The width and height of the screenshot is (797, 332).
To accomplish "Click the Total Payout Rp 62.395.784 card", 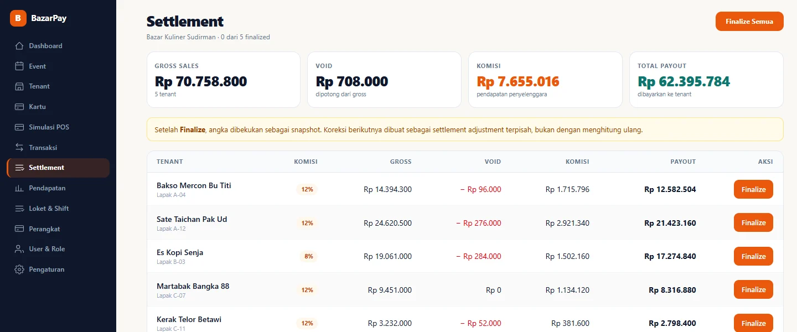I will 706,80.
